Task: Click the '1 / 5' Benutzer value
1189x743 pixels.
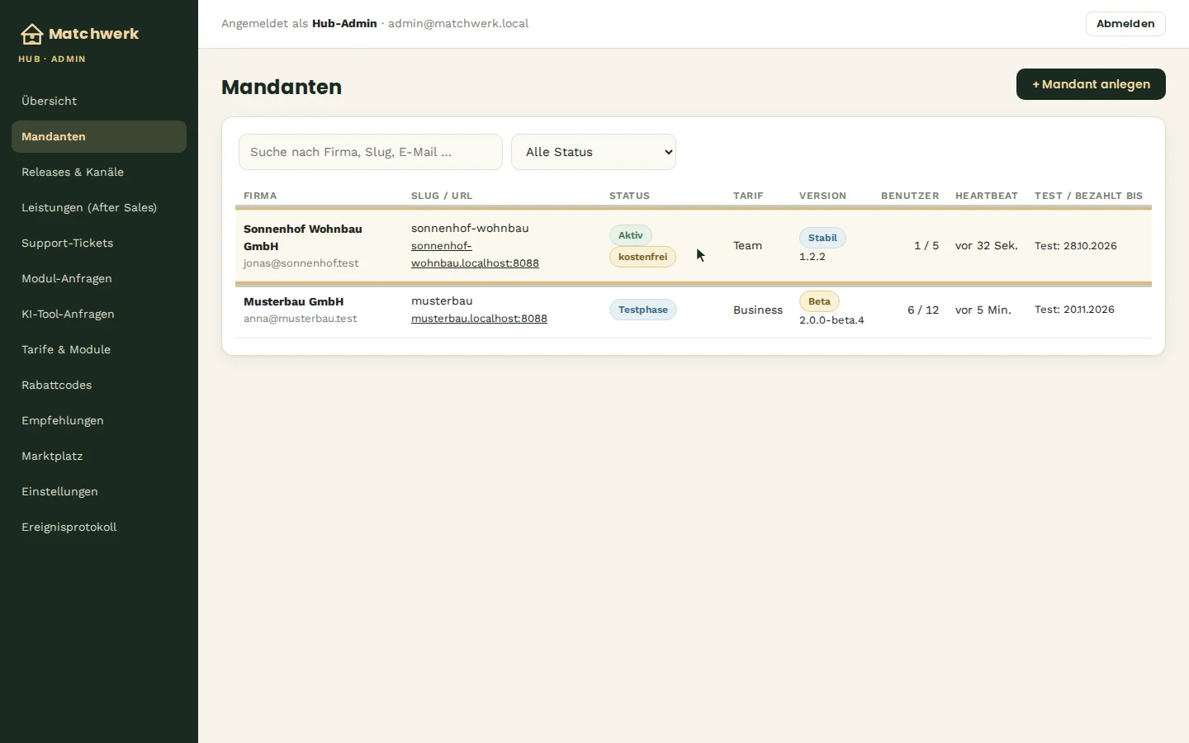Action: (x=926, y=246)
